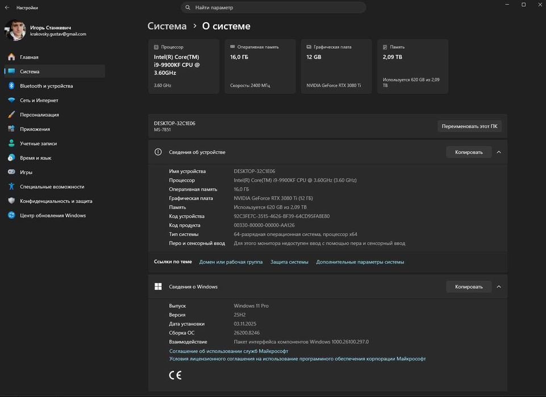The height and width of the screenshot is (397, 546).
Task: Click the CE certification mark
Action: (175, 375)
